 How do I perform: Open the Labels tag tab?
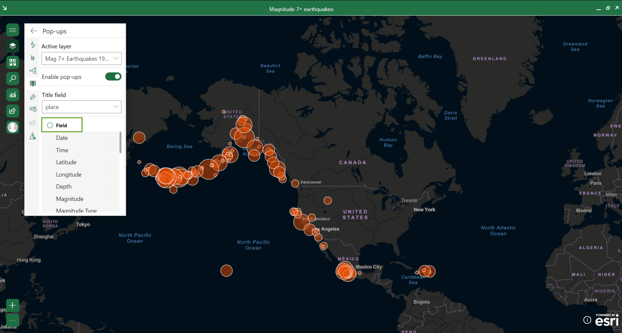click(x=33, y=97)
